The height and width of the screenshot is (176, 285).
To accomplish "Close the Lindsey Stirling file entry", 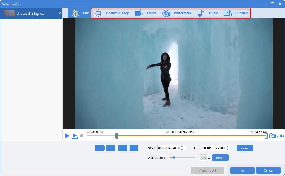I will coord(60,13).
